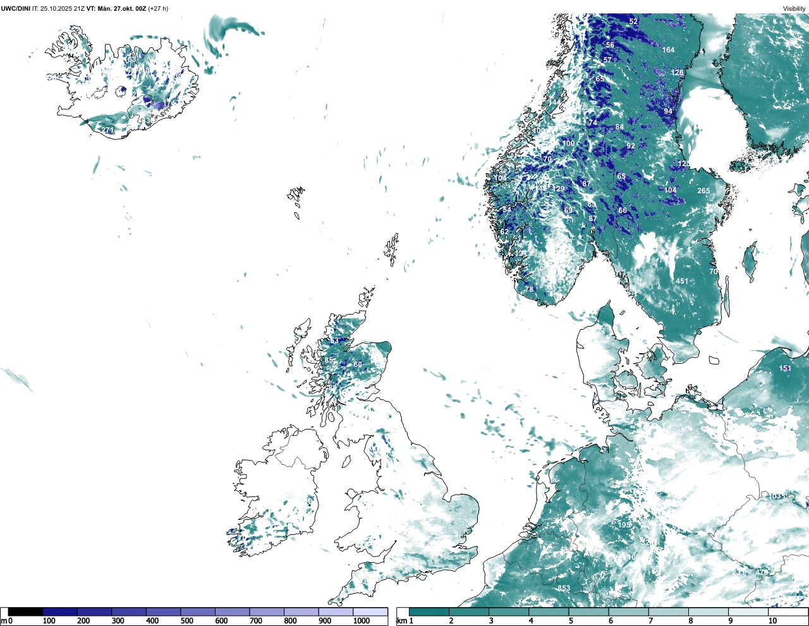The width and height of the screenshot is (809, 626).
Task: Click visibility value '853' on the map
Action: [564, 589]
